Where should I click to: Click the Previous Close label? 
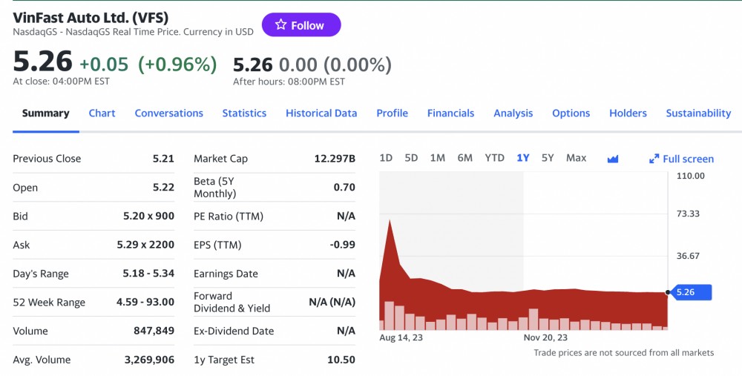coord(47,159)
